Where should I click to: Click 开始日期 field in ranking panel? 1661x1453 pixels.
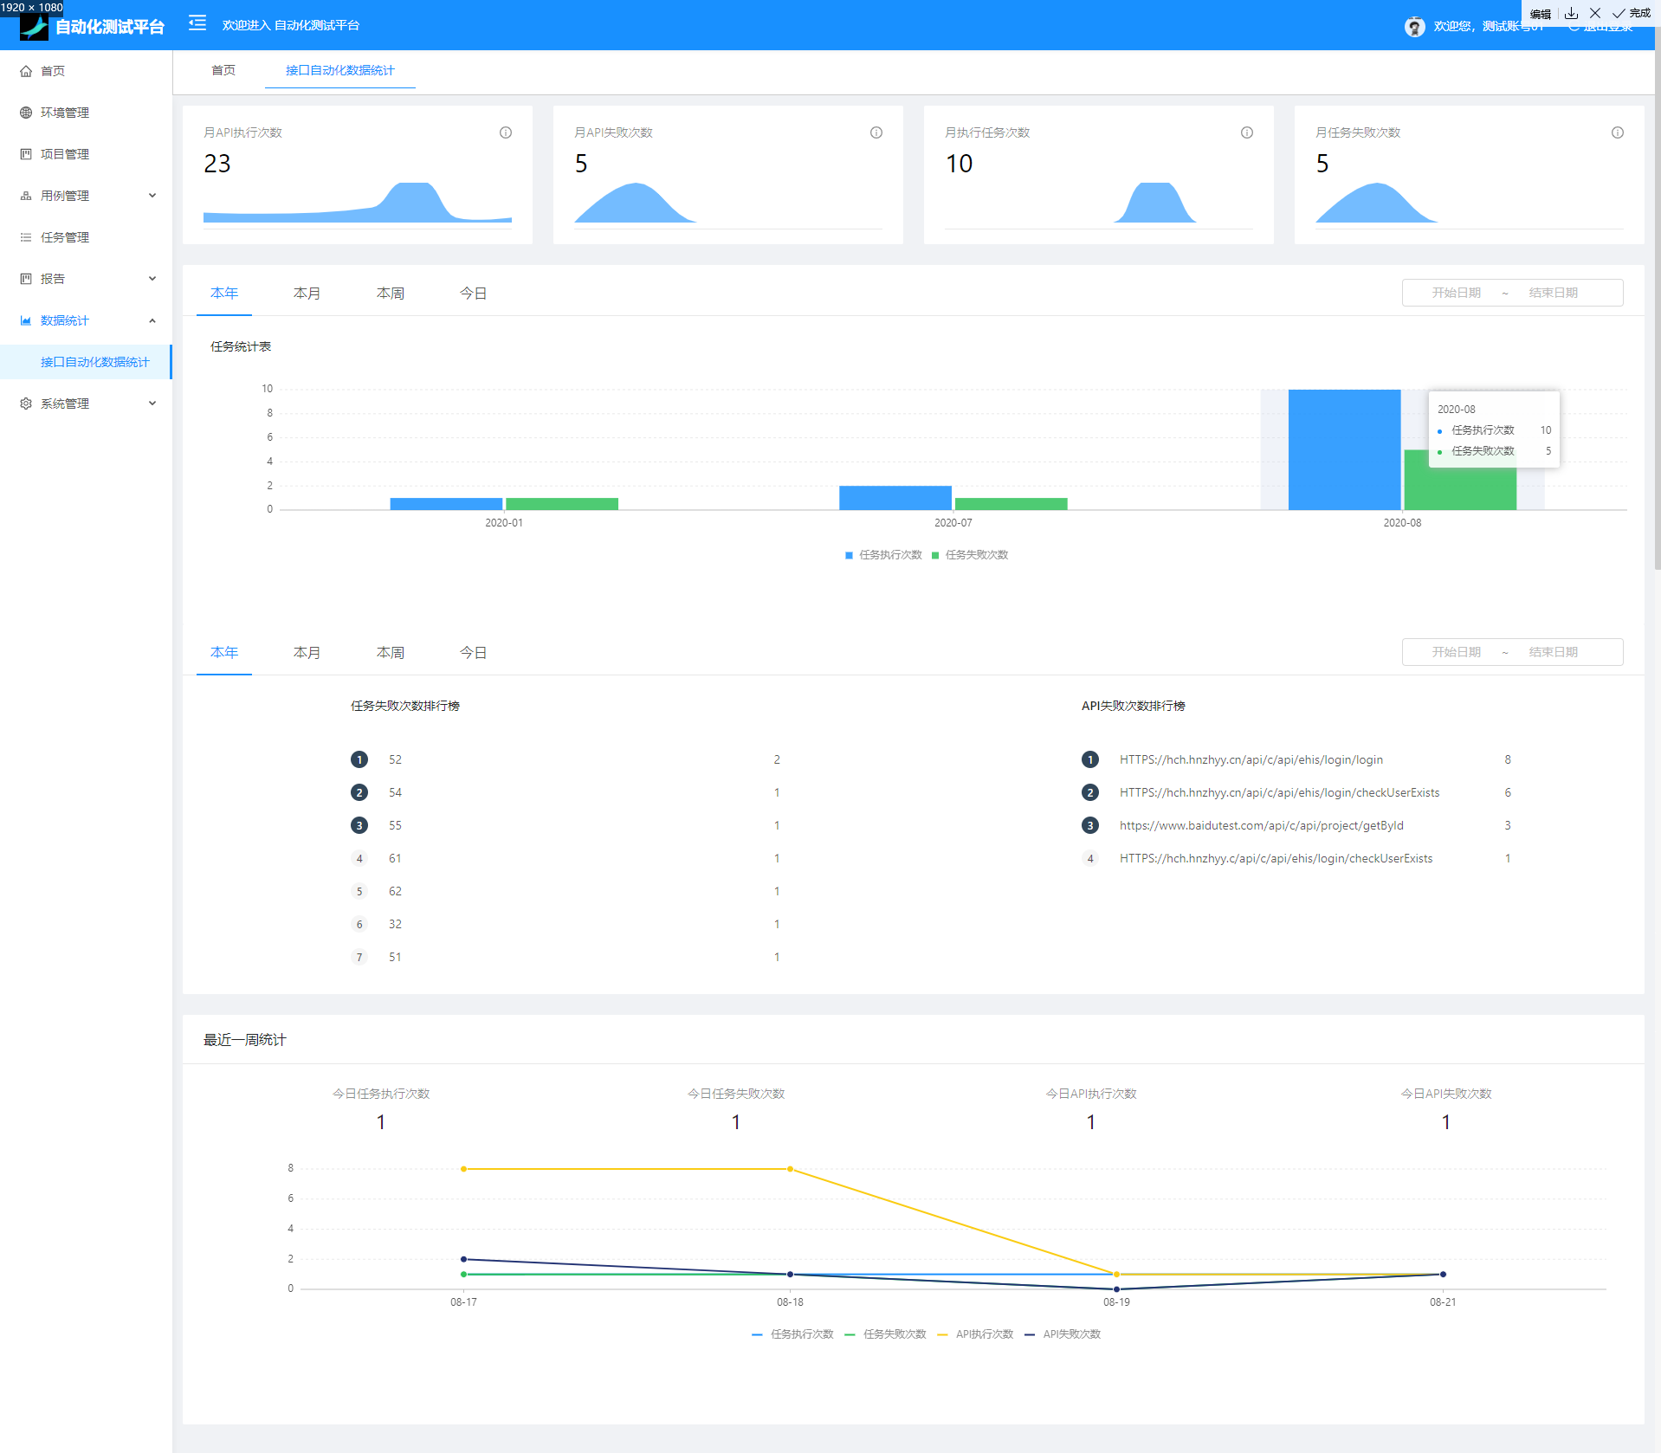pos(1457,652)
